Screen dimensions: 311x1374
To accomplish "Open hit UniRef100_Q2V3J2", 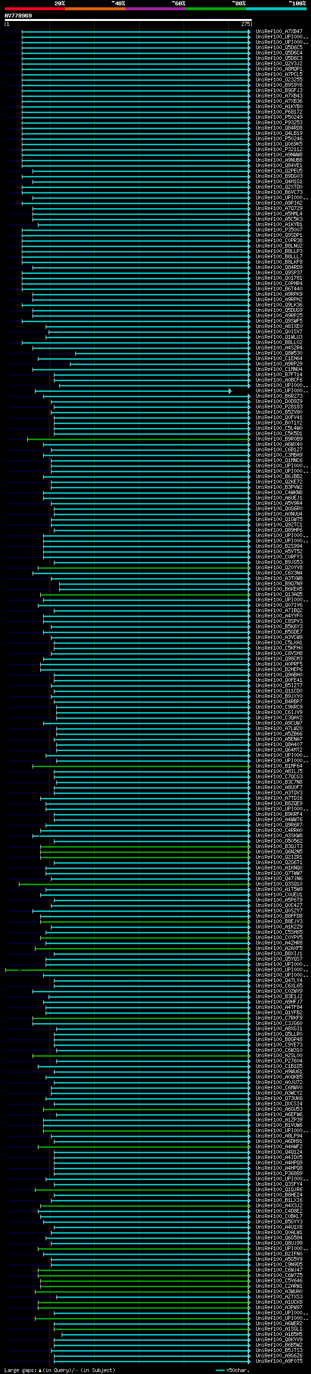I will (x=278, y=63).
